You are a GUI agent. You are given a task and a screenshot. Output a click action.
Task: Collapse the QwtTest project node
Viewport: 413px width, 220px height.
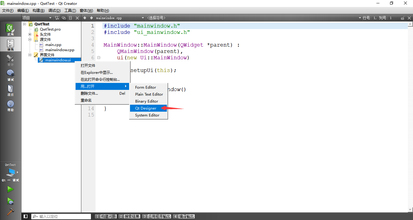pyautogui.click(x=24, y=24)
